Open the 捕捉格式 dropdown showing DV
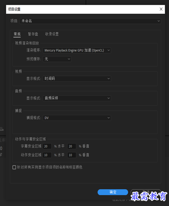This screenshot has height=206, width=169. coord(77,118)
